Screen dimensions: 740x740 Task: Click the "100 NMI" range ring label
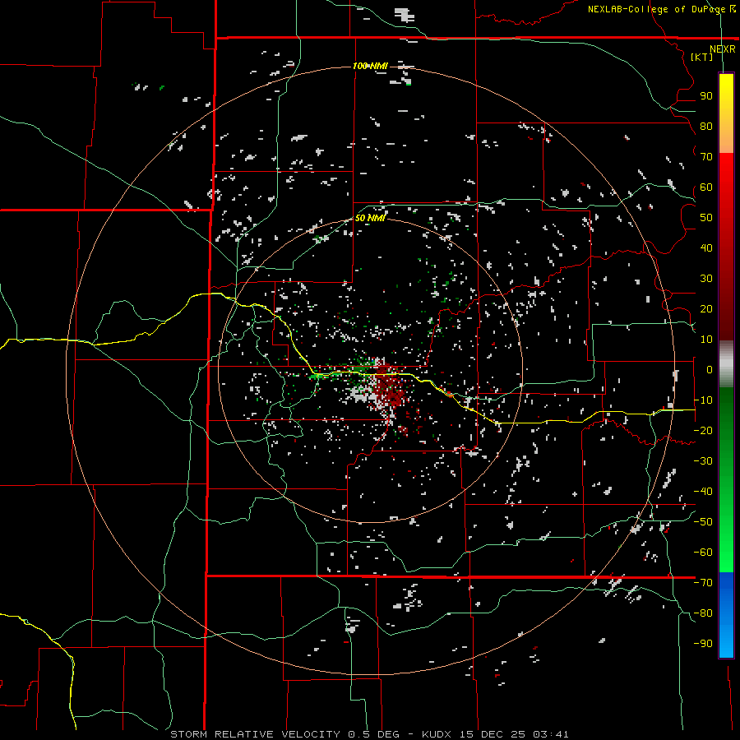(370, 66)
